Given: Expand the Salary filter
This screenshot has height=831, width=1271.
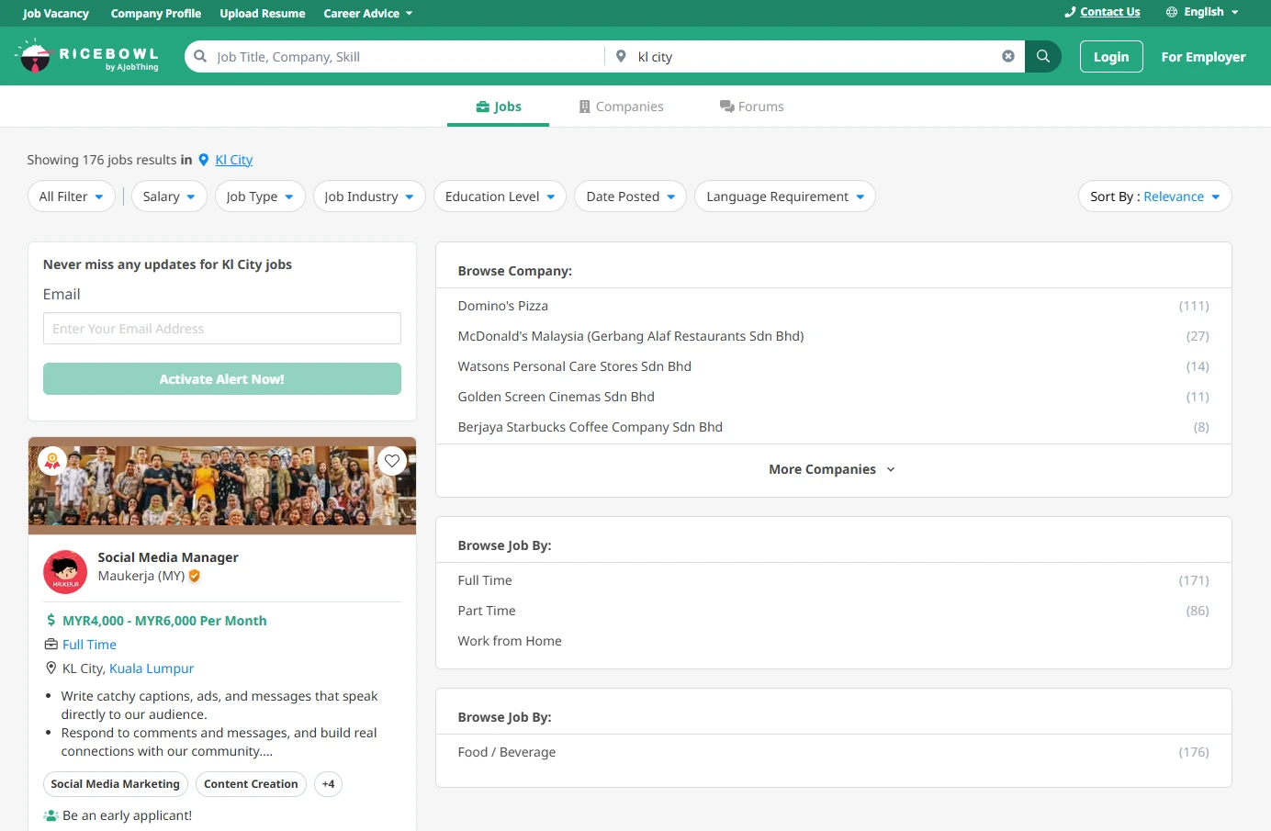Looking at the screenshot, I should [x=169, y=197].
